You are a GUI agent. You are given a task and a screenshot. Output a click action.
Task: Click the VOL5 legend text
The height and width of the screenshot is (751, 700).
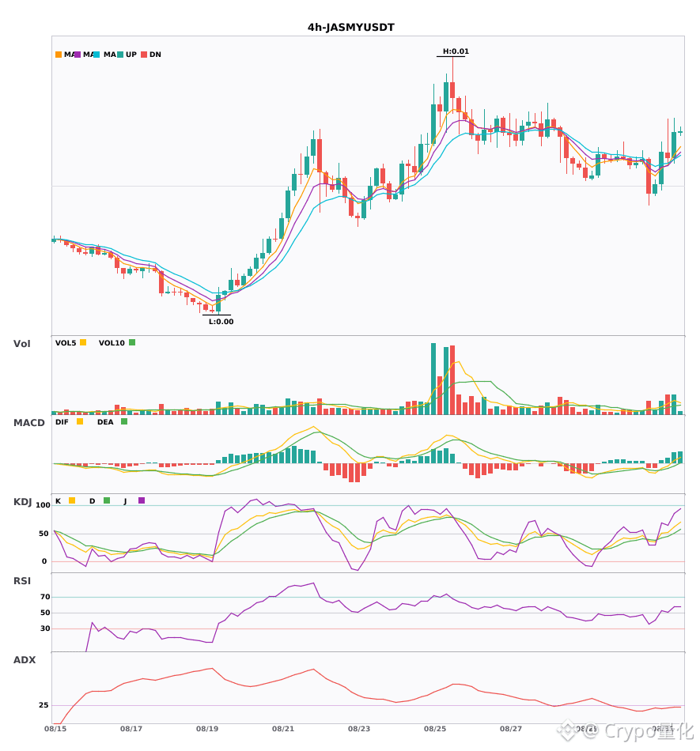click(66, 343)
